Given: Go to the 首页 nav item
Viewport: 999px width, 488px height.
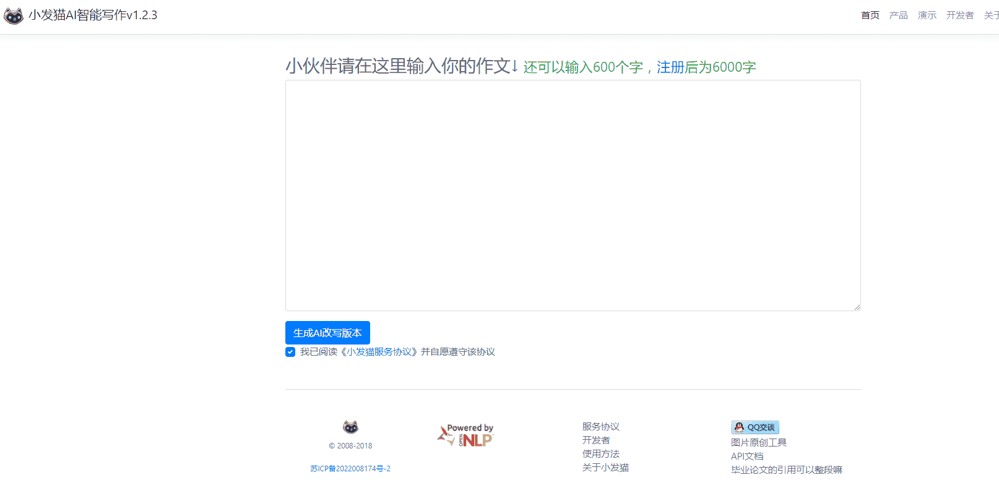Looking at the screenshot, I should pyautogui.click(x=870, y=15).
